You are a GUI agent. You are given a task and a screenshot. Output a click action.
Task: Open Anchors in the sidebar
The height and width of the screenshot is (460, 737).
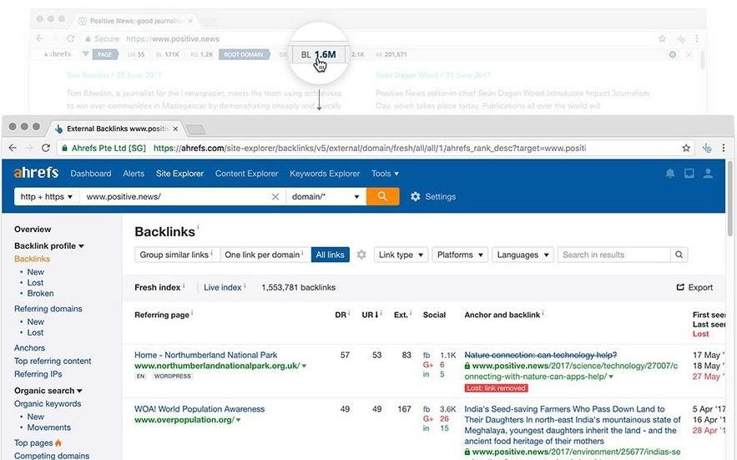pos(29,347)
